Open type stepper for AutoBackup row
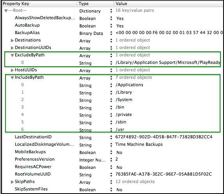Image resolution: width=224 pixels, height=194 pixels. (111, 26)
